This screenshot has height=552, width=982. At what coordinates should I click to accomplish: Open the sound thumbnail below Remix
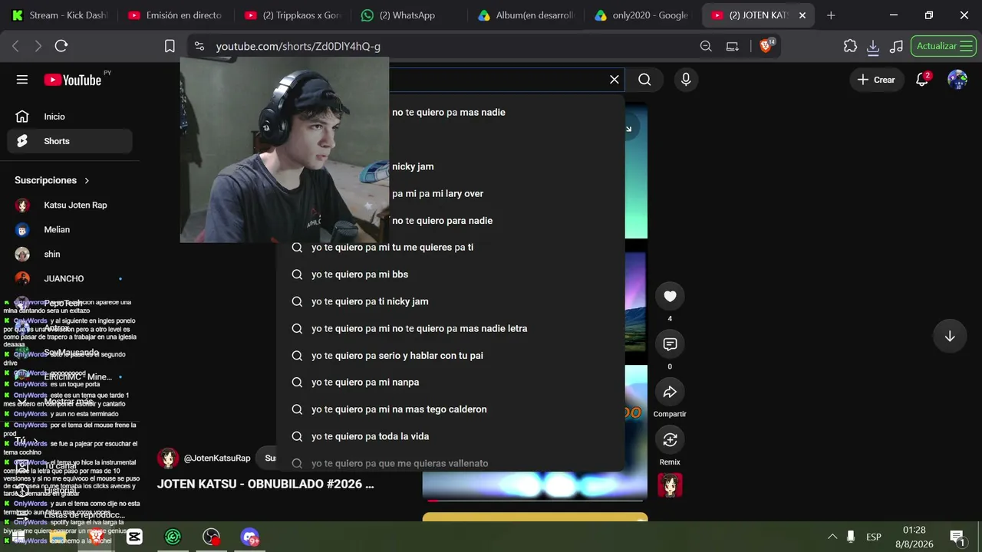670,485
